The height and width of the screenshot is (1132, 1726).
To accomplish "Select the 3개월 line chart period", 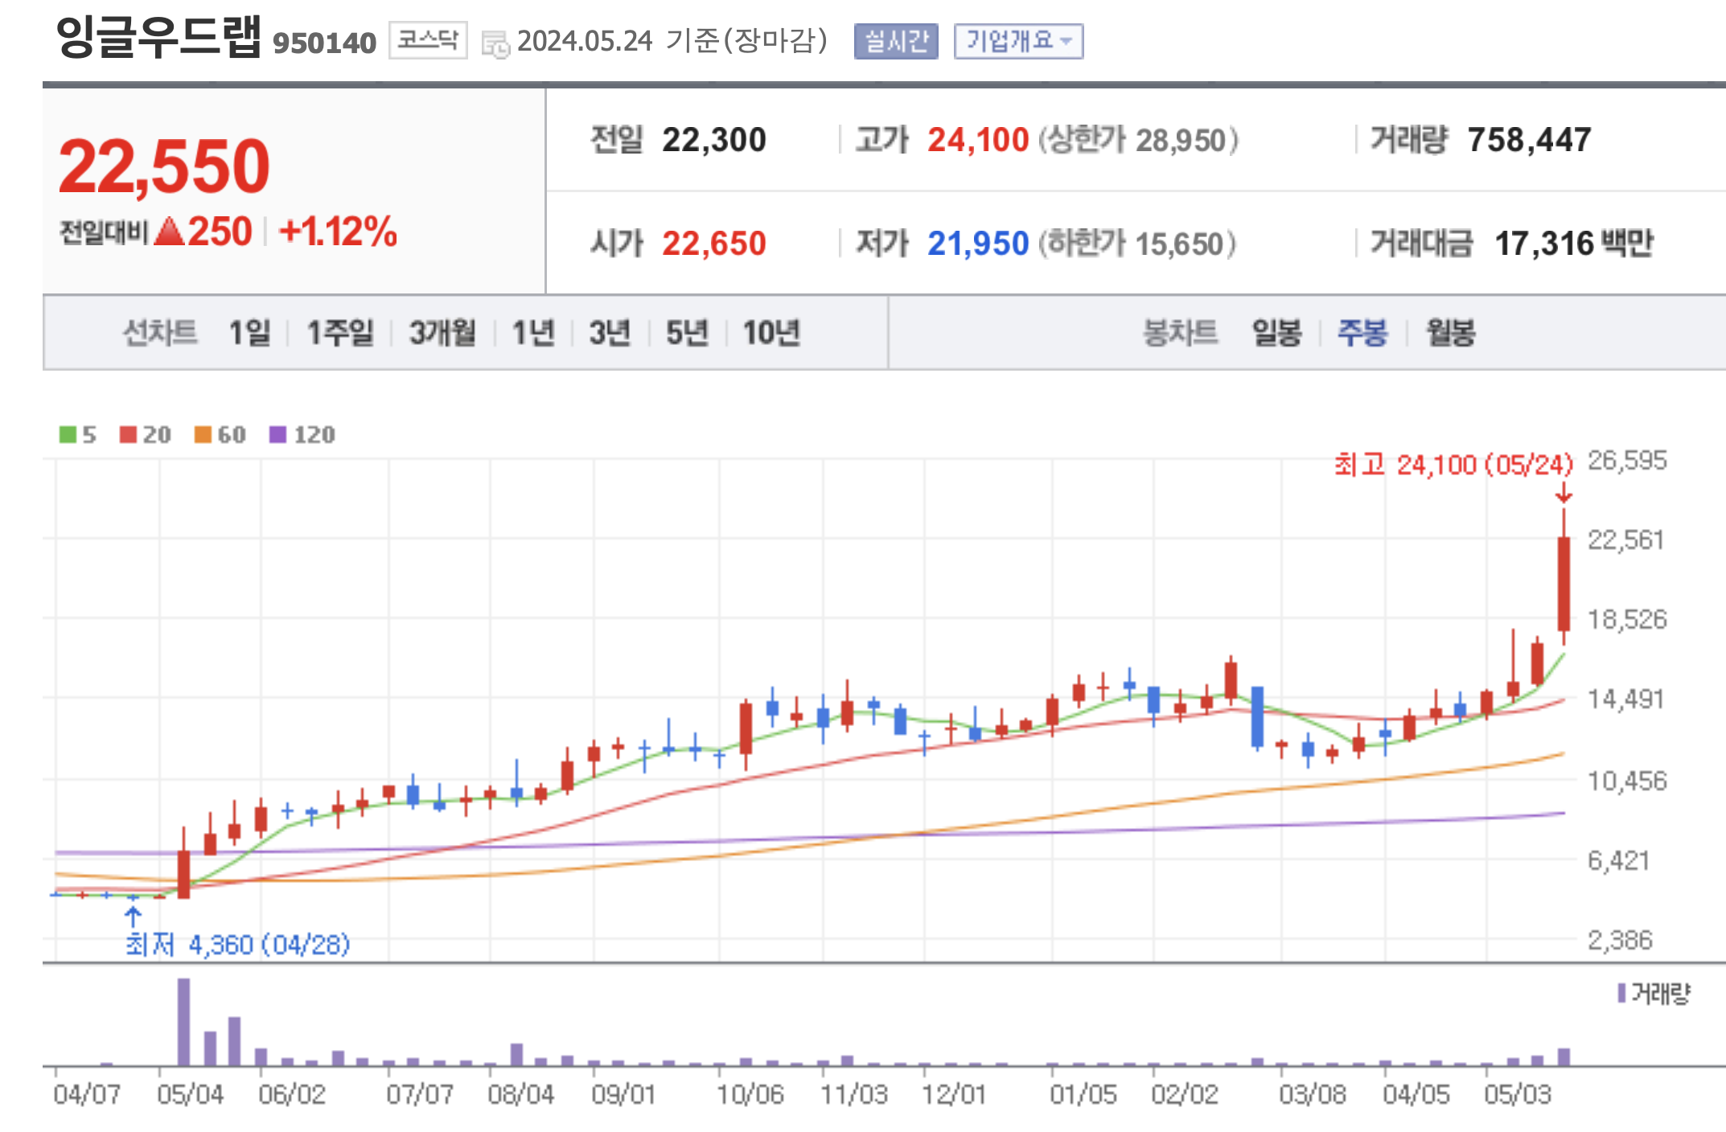I will (x=442, y=333).
